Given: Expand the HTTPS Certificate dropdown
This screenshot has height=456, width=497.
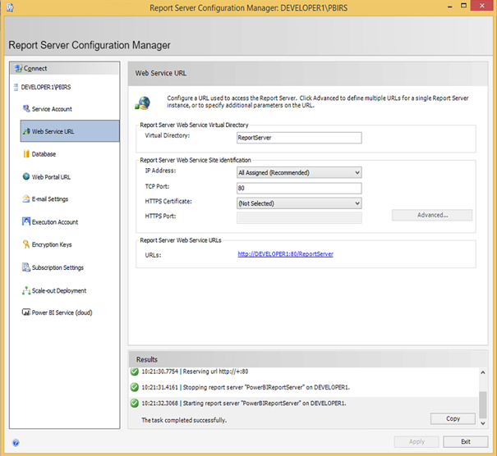Looking at the screenshot, I should coord(357,203).
